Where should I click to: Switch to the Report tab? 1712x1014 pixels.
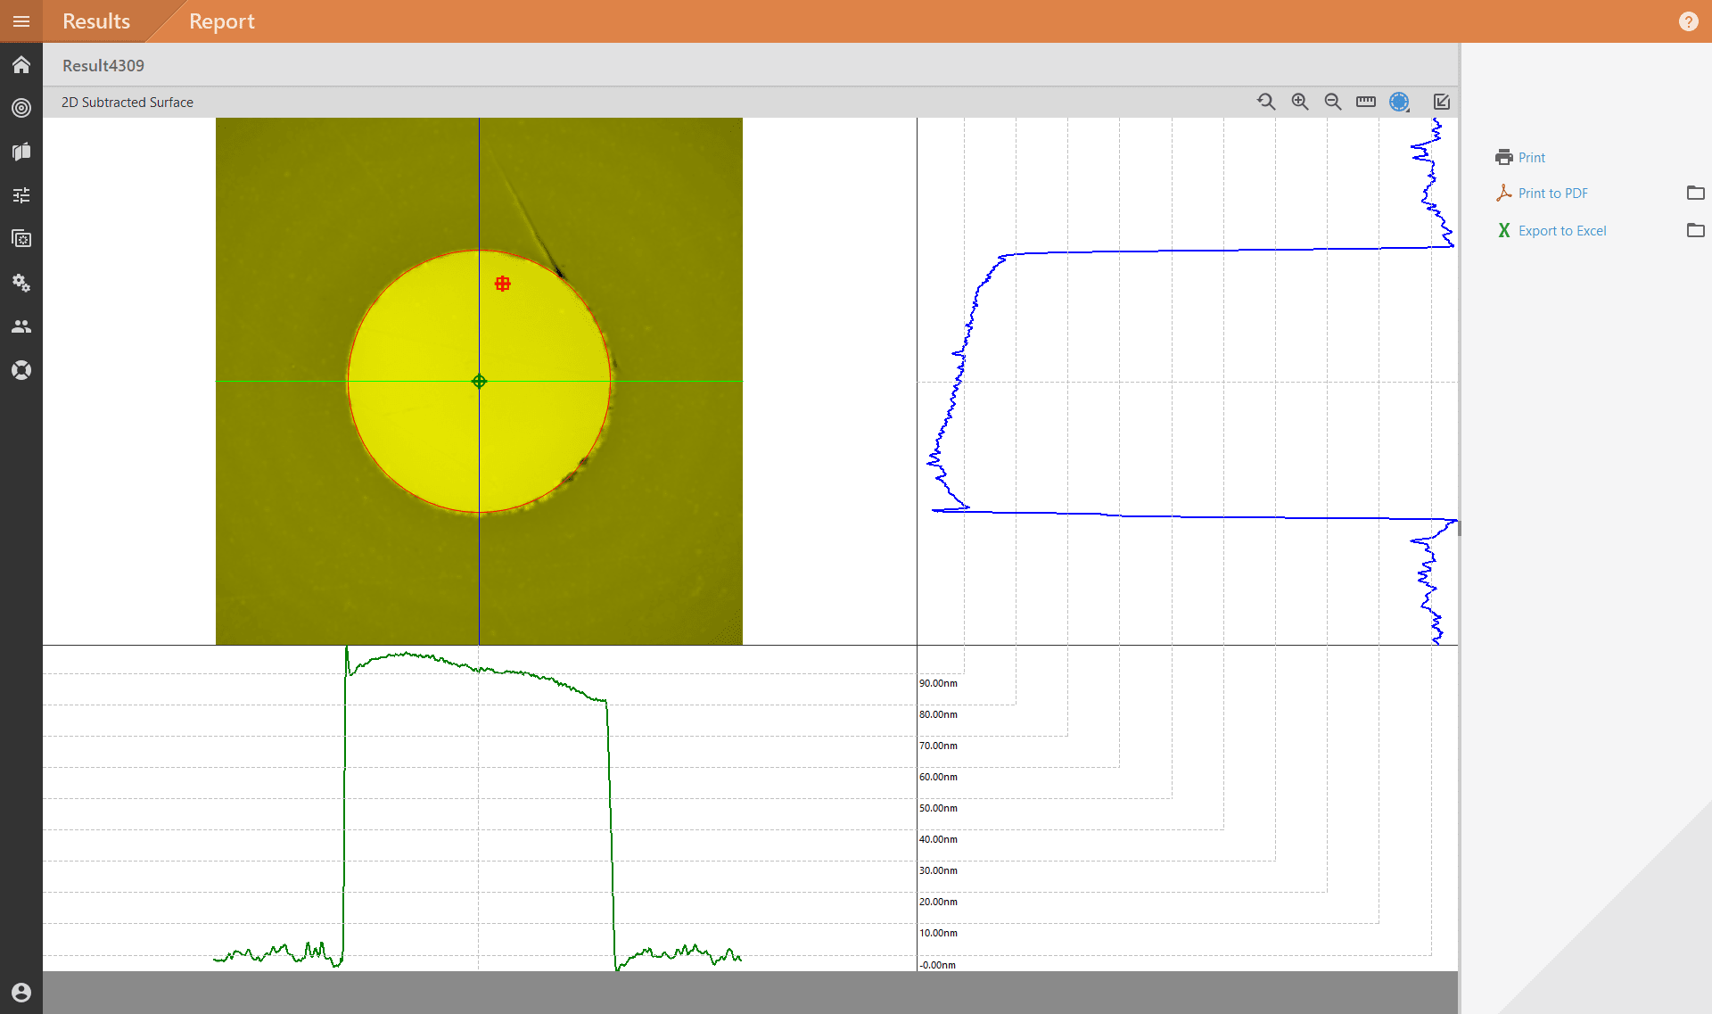221,21
